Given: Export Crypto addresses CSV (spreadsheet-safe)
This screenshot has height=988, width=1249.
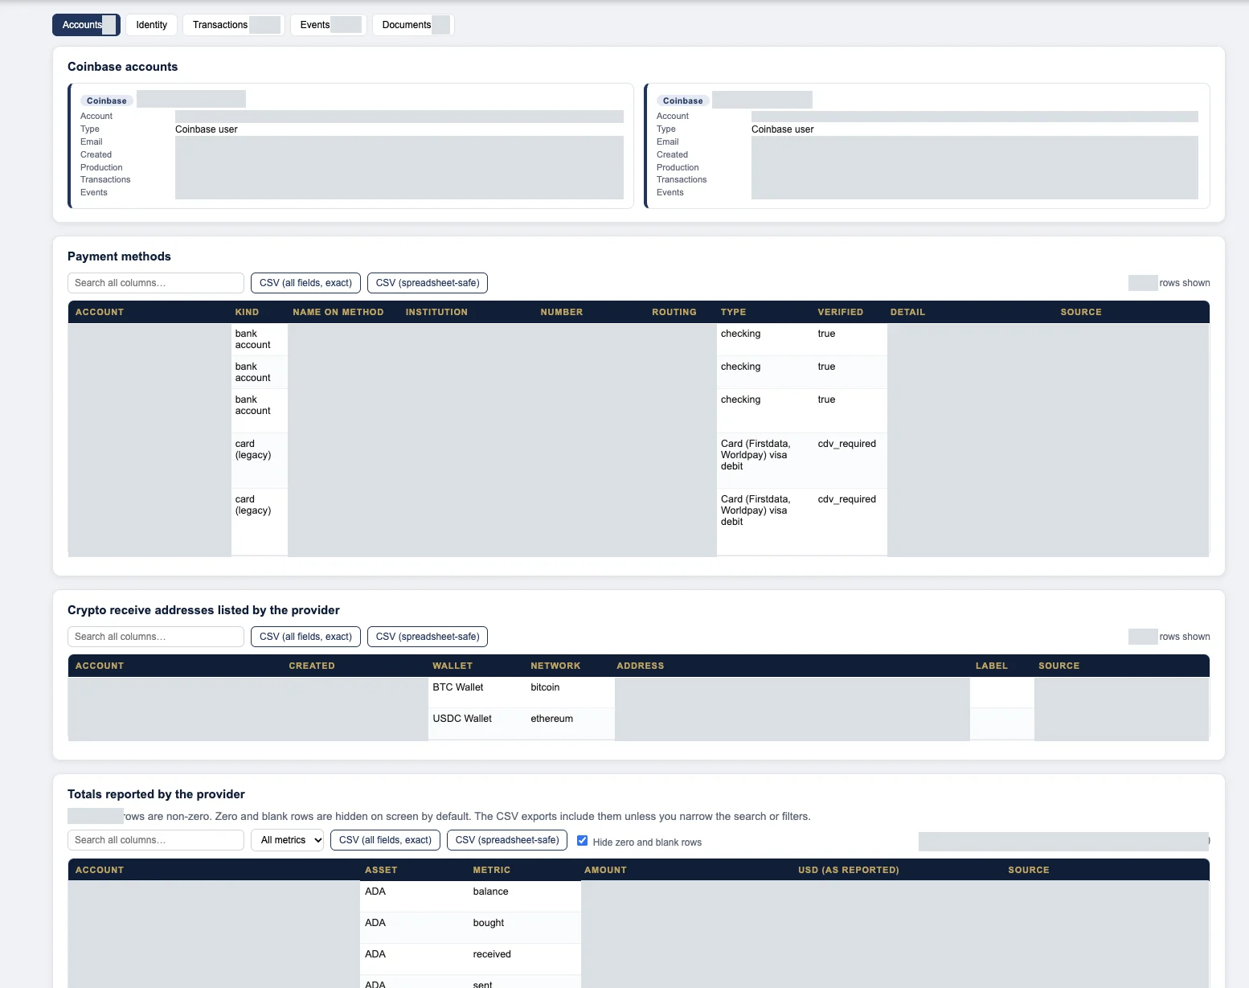Looking at the screenshot, I should [x=428, y=637].
